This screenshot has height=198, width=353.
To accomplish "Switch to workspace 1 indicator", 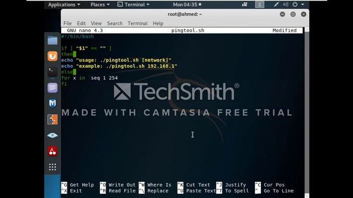I will [x=260, y=4].
